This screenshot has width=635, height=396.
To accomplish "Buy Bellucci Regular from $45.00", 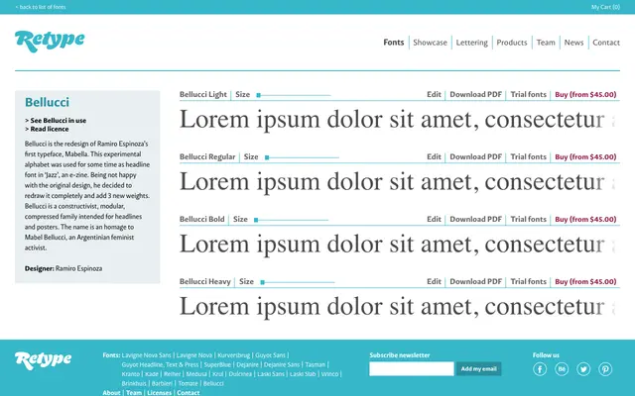I will 585,156.
